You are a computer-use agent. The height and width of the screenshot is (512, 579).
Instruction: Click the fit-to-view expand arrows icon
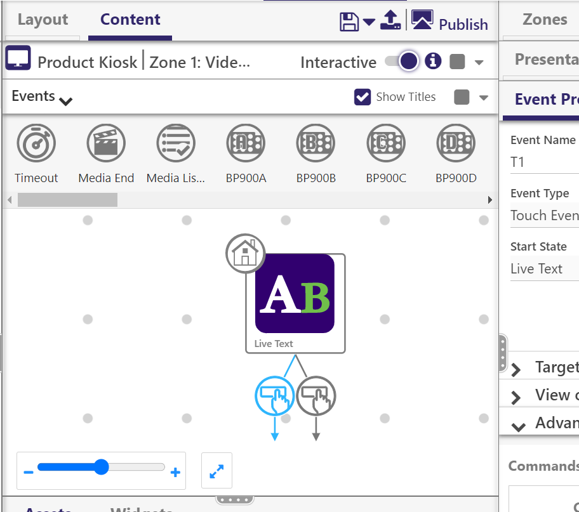(x=216, y=471)
